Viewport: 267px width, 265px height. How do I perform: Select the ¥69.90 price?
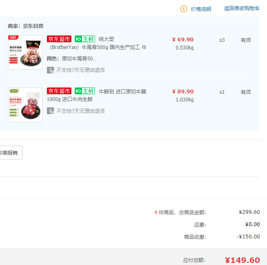click(183, 39)
